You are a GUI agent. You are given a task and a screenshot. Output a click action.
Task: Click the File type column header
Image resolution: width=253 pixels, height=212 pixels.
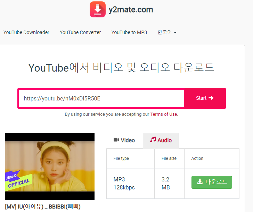point(121,158)
